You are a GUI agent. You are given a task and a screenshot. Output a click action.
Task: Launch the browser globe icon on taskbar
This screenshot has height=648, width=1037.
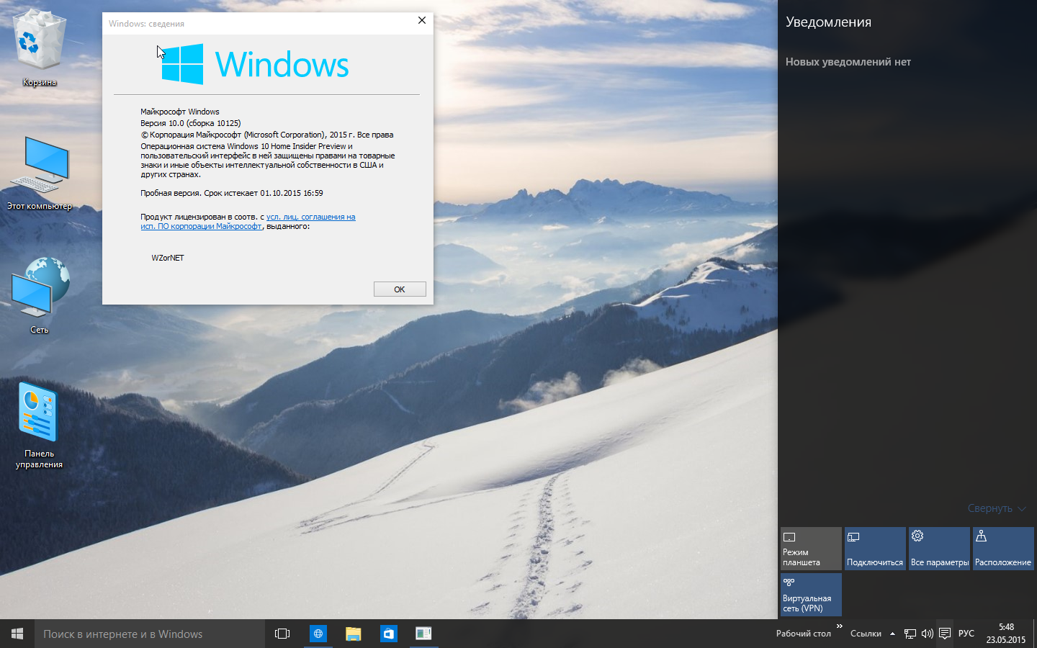point(318,634)
